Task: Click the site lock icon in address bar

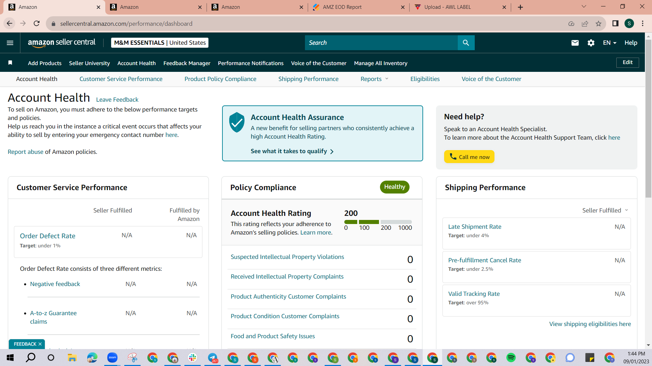Action: coord(53,24)
